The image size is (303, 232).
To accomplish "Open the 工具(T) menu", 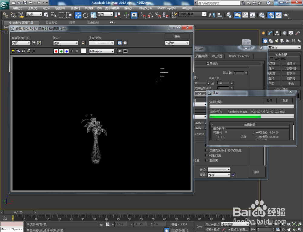I will 32,8.
